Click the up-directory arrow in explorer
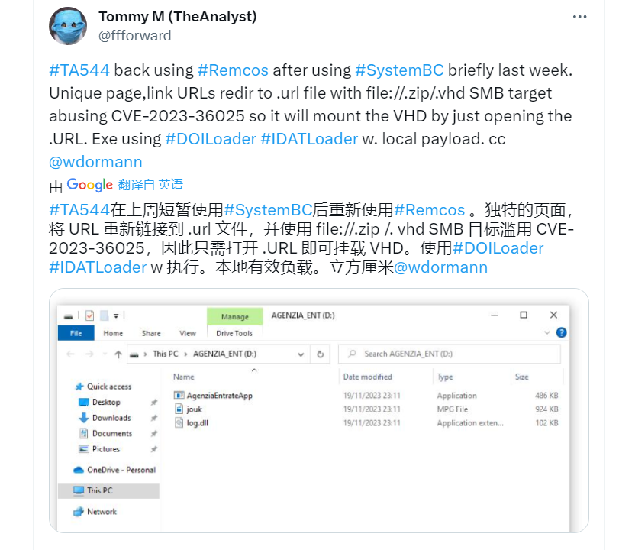This screenshot has height=550, width=619. (118, 354)
